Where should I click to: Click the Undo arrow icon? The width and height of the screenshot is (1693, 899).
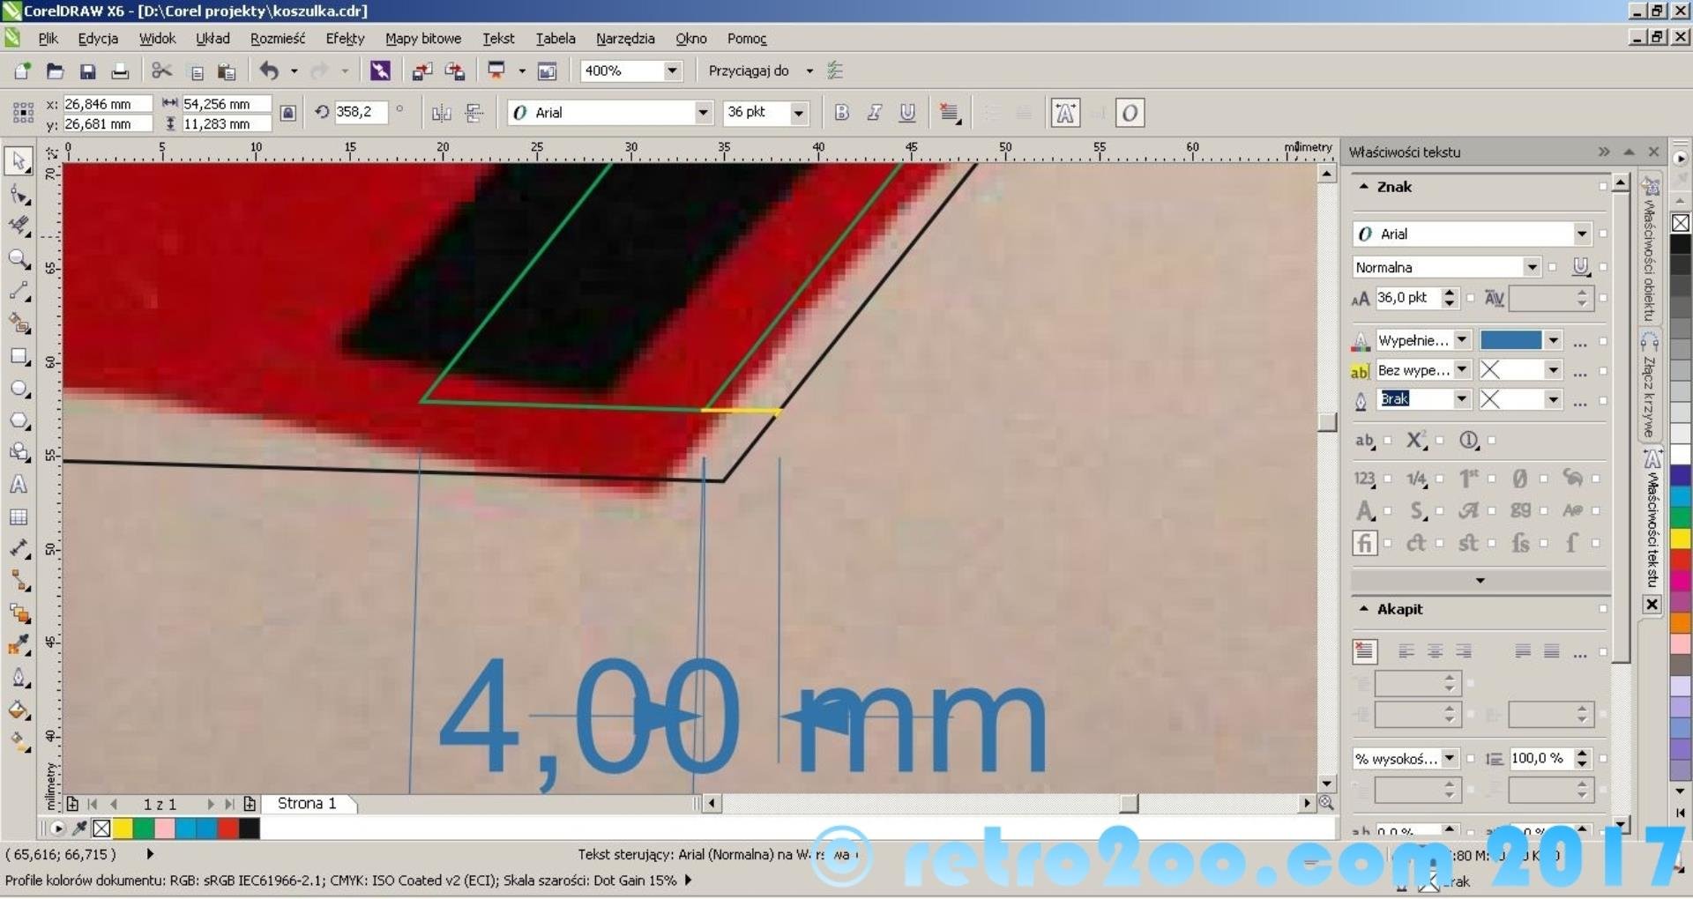click(x=269, y=71)
